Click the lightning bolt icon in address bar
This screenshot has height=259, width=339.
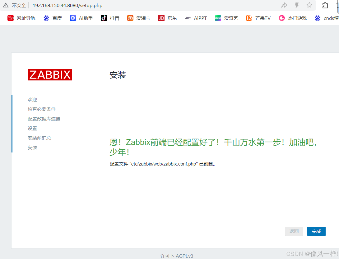click(297, 5)
